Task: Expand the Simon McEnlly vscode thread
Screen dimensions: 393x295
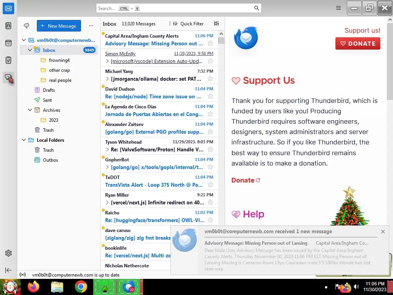Action: pos(107,61)
